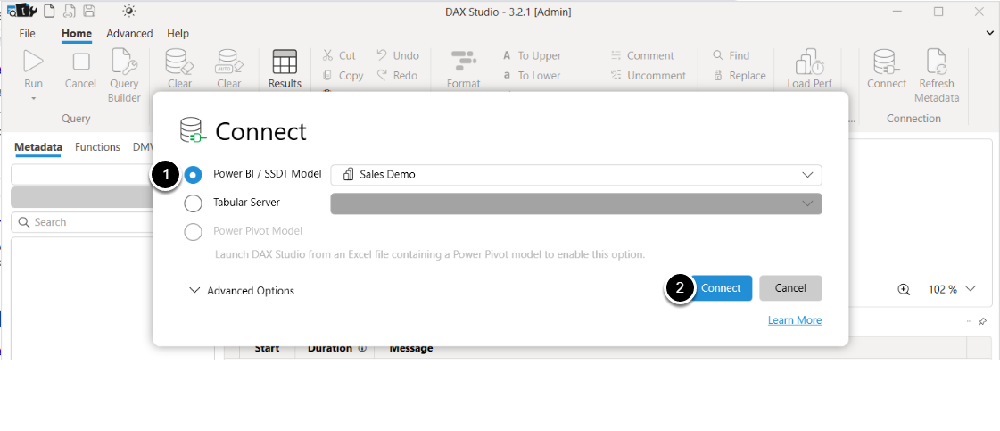Click Copy in the ribbon
This screenshot has height=431, width=1000.
pyautogui.click(x=343, y=75)
